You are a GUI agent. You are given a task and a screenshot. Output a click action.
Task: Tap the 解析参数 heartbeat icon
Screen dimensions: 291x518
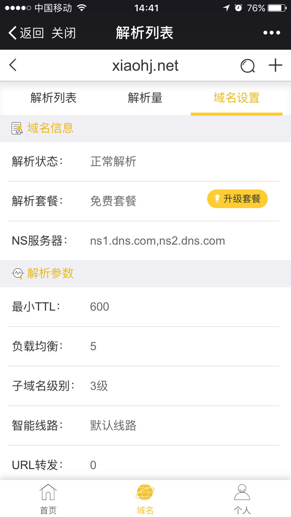[x=18, y=274]
